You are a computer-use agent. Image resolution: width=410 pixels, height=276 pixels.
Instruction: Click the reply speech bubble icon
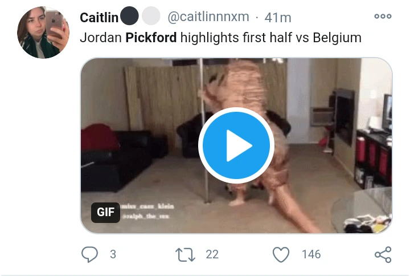tap(90, 254)
